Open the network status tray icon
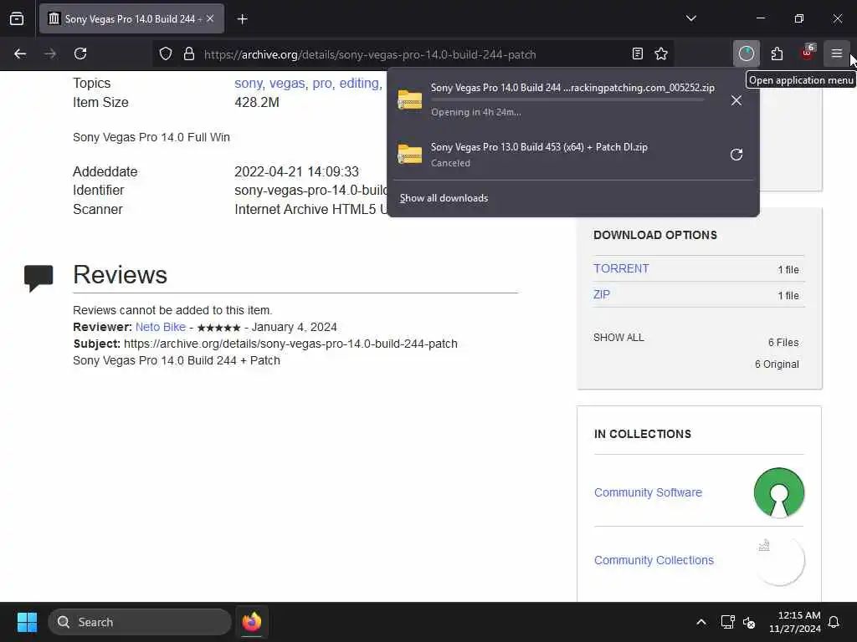Viewport: 857px width, 642px height. tap(727, 622)
